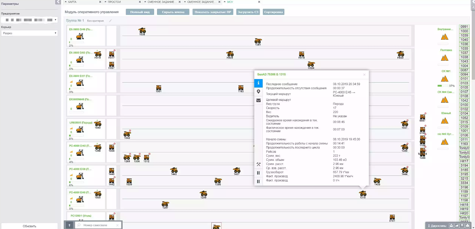Click the СК №1 progress bar showing 37%
Viewport: 475px width, 229px height.
[x=443, y=86]
